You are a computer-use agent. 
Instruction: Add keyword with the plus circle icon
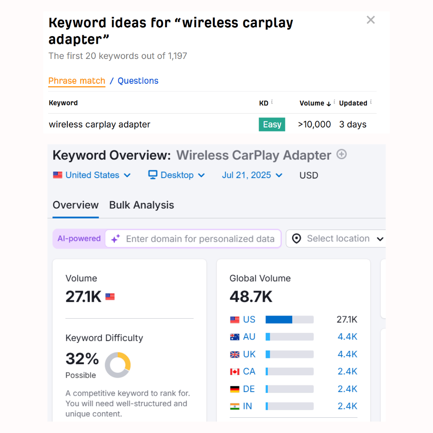(x=342, y=154)
